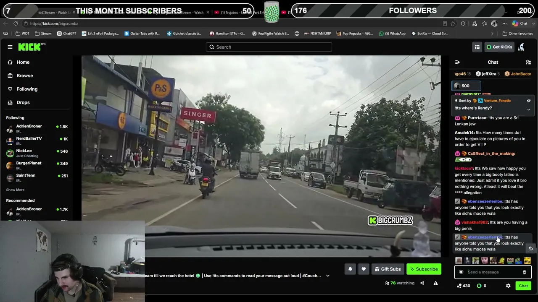Show more bookmarks with the overflow chevron
The height and width of the screenshot is (302, 538).
click(492, 34)
